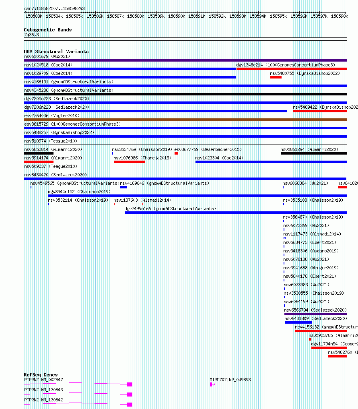Select PTPRN2|NM_130843 gene label

[x=43, y=390]
